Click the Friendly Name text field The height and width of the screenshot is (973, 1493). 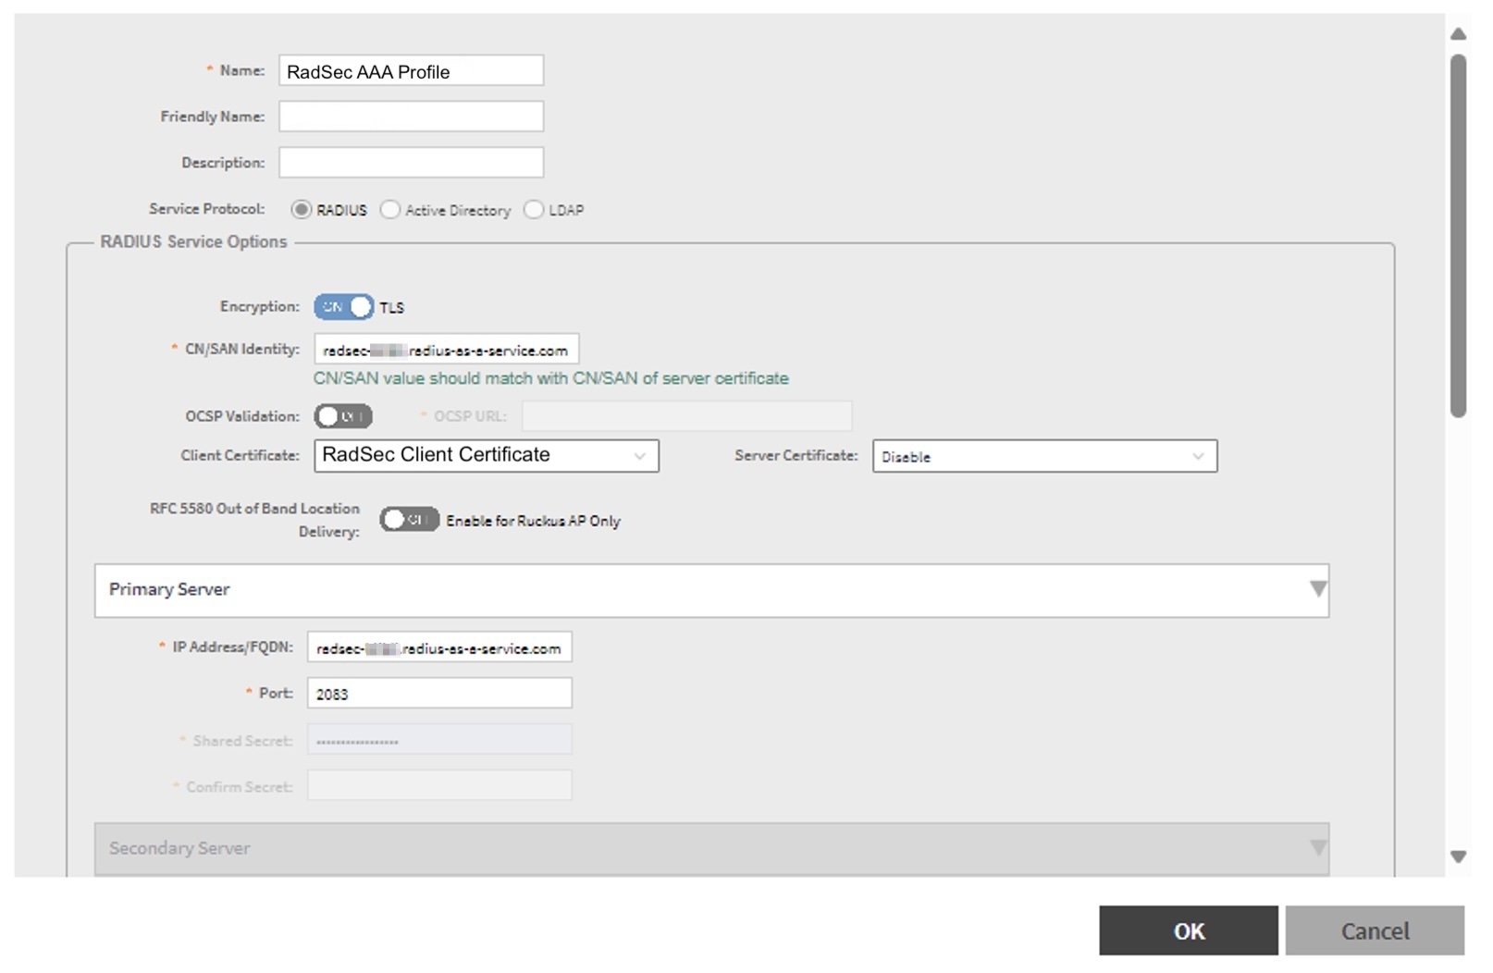[411, 117]
